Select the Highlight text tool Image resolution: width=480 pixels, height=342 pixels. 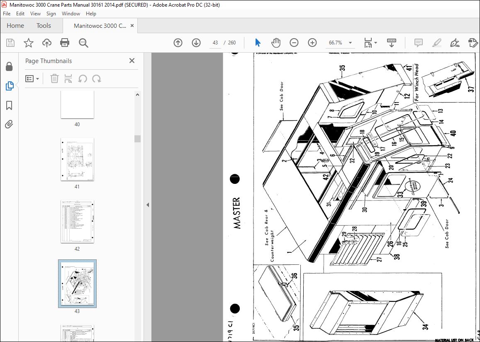pos(437,43)
